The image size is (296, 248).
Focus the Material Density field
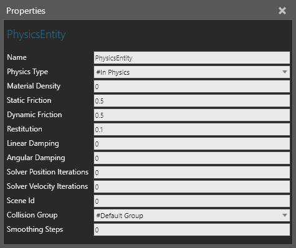coord(192,87)
